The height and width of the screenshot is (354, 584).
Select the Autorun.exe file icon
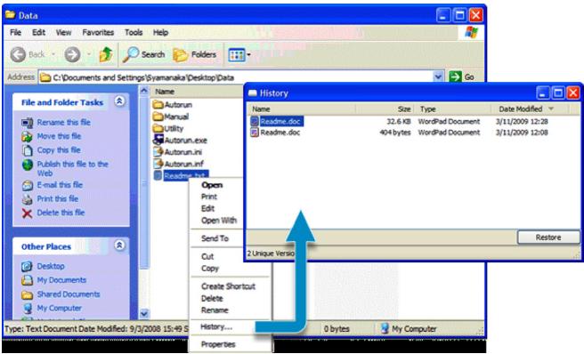click(x=158, y=140)
